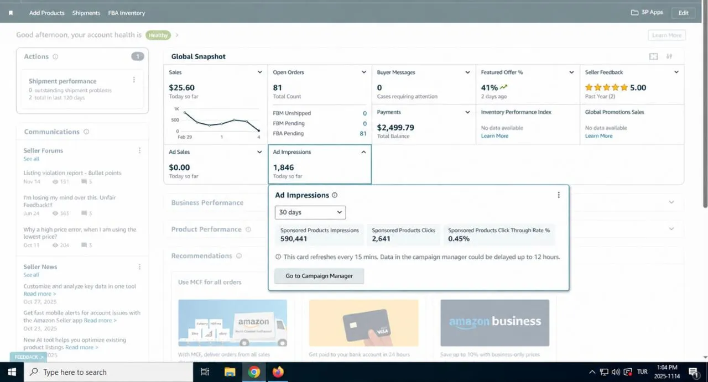Click the Learn More button near top
Viewport: 708px width, 382px height.
tap(667, 35)
